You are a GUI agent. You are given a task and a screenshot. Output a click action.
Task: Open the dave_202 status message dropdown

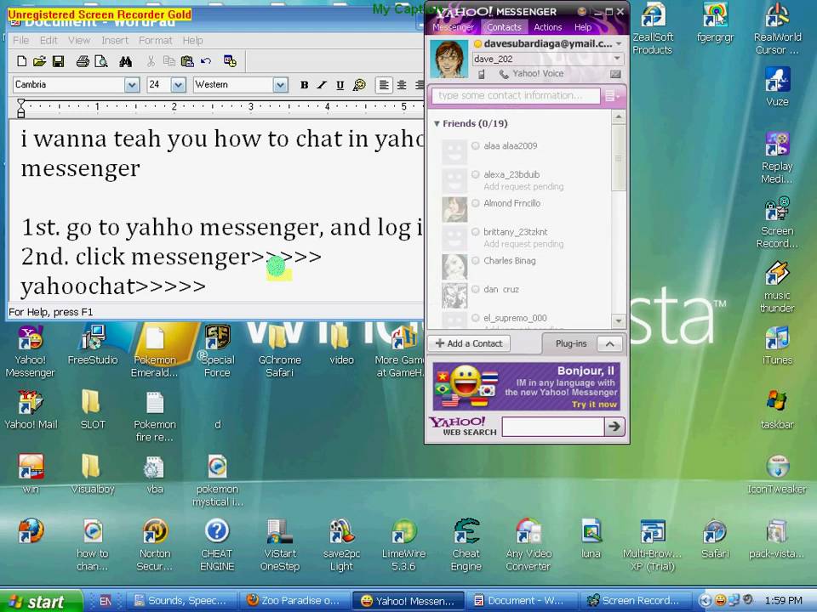[x=618, y=59]
